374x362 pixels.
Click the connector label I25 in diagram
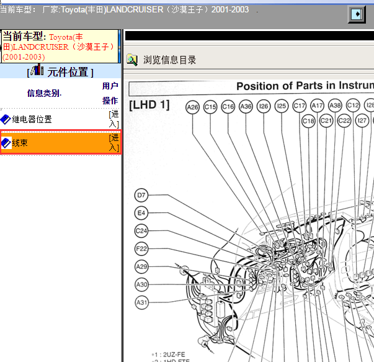coord(282,106)
